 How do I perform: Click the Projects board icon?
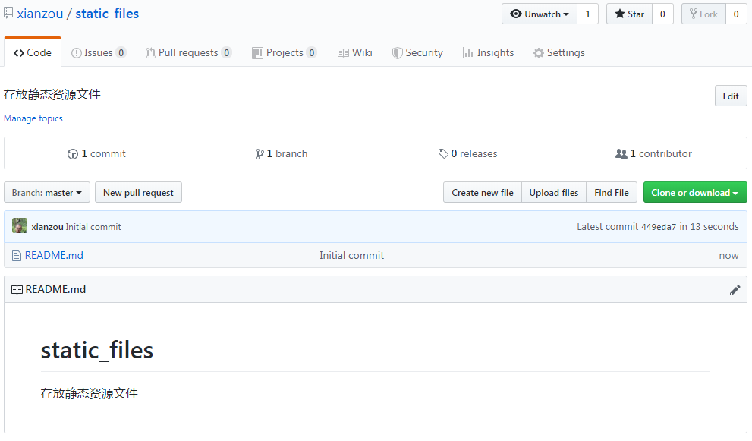point(257,53)
